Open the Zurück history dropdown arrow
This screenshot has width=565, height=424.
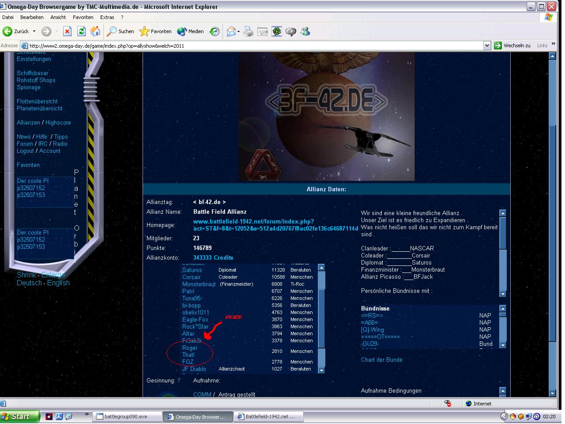click(34, 31)
